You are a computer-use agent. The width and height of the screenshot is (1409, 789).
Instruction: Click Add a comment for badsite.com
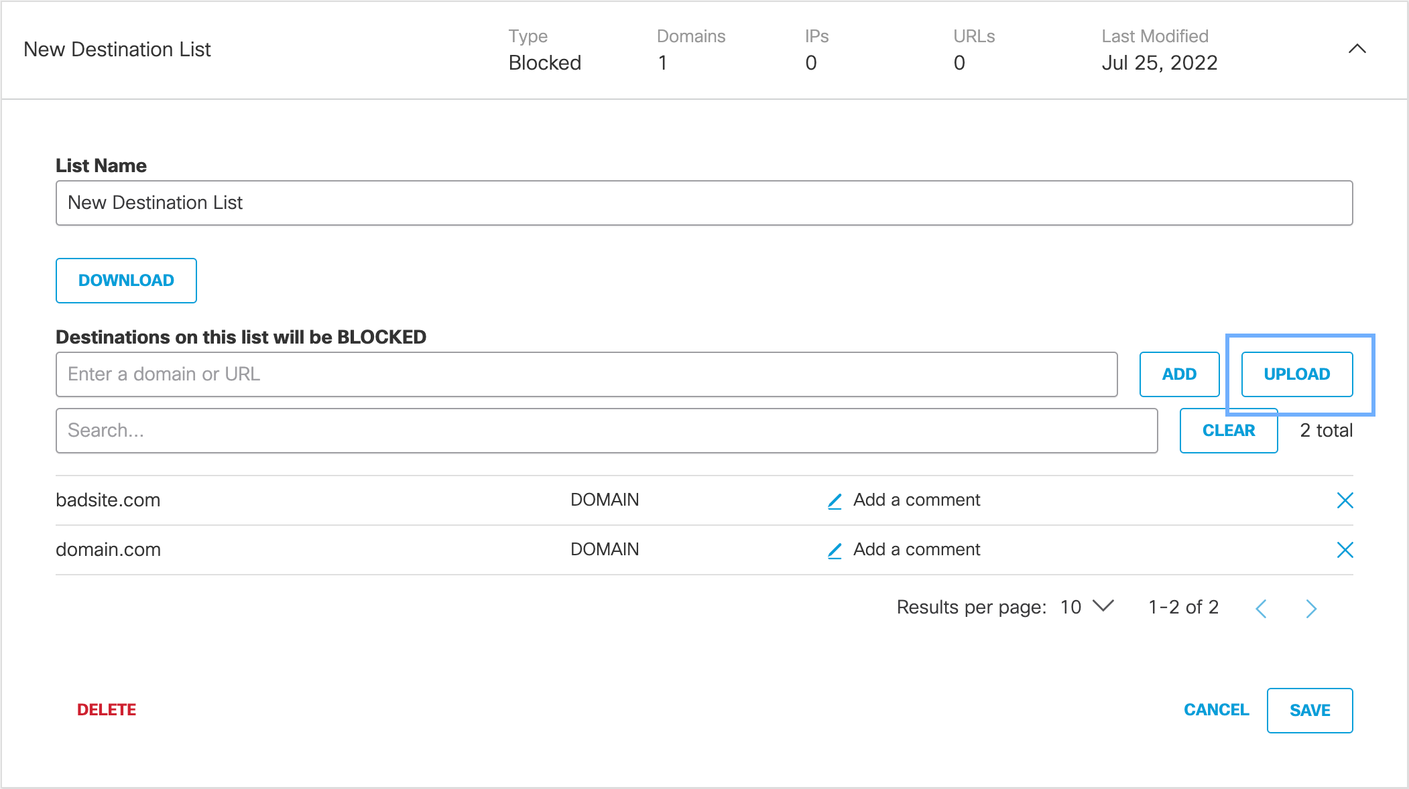[916, 500]
